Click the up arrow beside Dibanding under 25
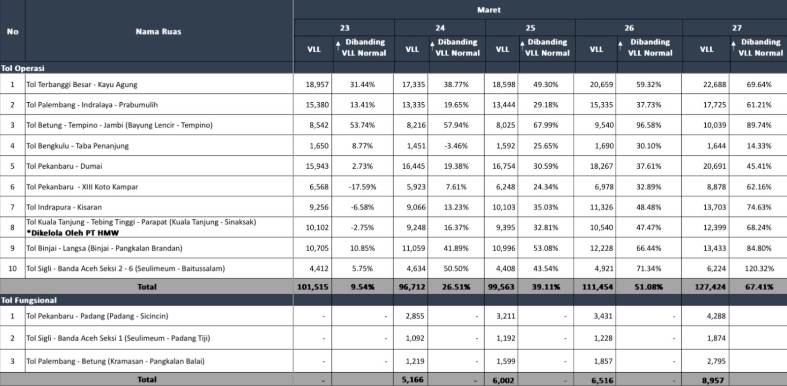787x386 pixels. tap(522, 46)
